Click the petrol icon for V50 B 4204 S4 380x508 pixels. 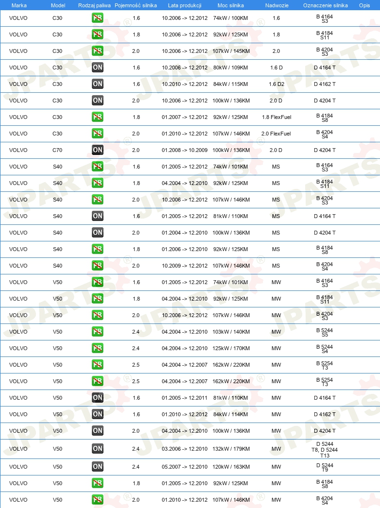point(98,500)
